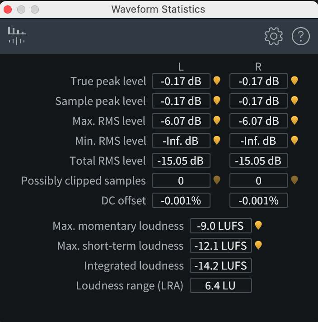The width and height of the screenshot is (318, 322).
Task: Click the Loudness range 6.4 LU value
Action: [220, 285]
